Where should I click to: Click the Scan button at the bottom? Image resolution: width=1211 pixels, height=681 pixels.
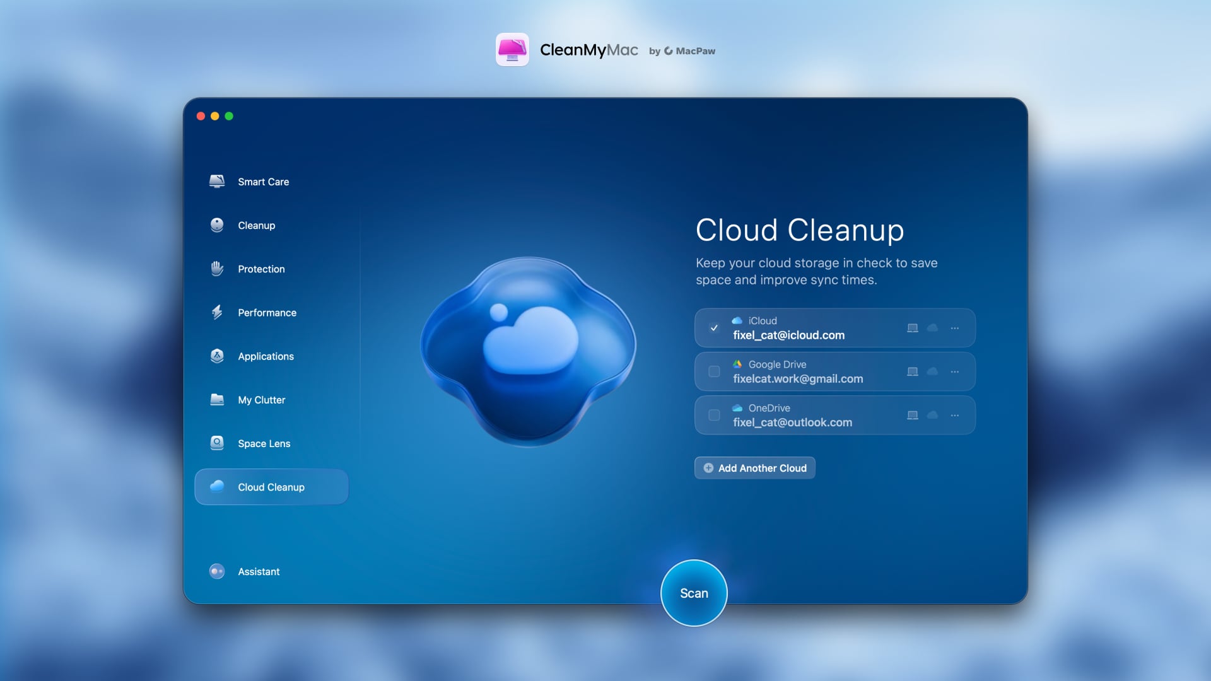694,593
